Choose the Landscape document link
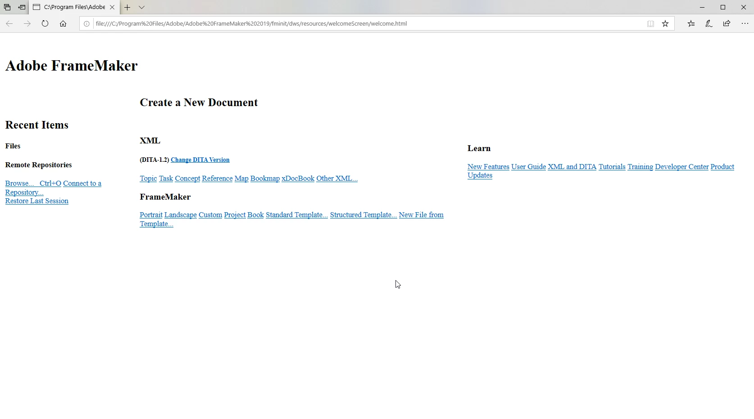Screen dimensions: 754x419 [180, 215]
